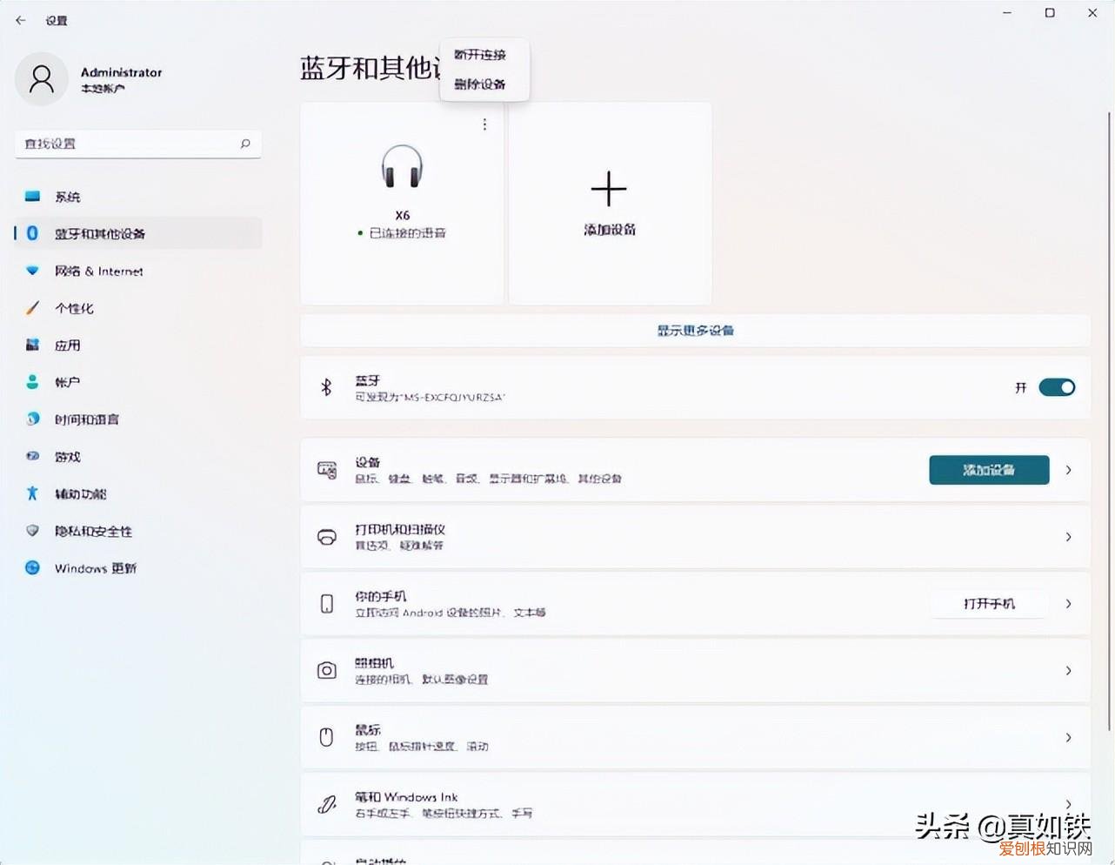Expand the 鼠标 row chevron
The image size is (1115, 865).
[x=1069, y=738]
